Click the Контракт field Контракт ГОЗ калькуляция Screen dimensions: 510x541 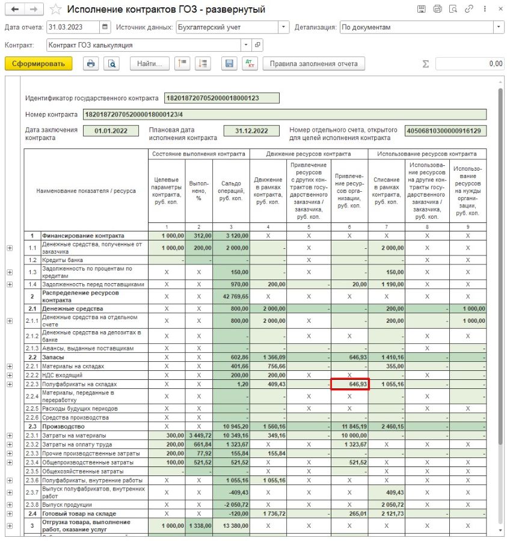tap(144, 45)
